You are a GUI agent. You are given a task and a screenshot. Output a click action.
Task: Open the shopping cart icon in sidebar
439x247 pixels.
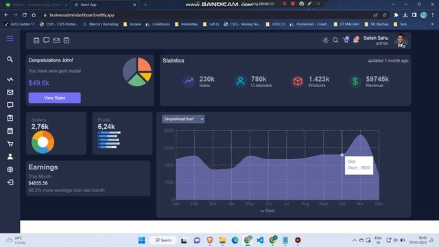[x=10, y=143]
